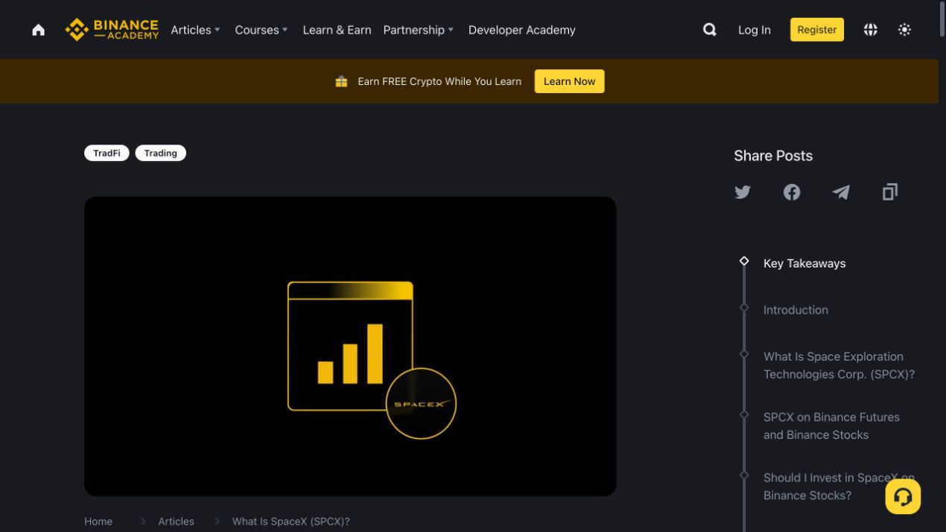
Task: Open the support headset chat button
Action: (x=903, y=496)
